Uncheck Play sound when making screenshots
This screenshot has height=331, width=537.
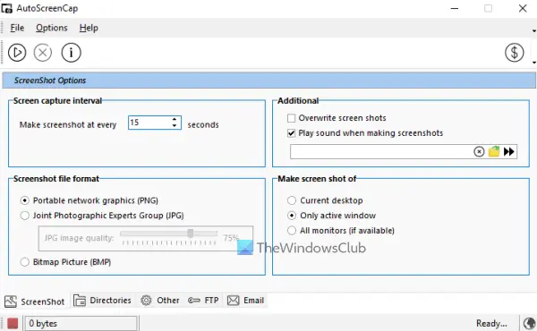pyautogui.click(x=291, y=133)
